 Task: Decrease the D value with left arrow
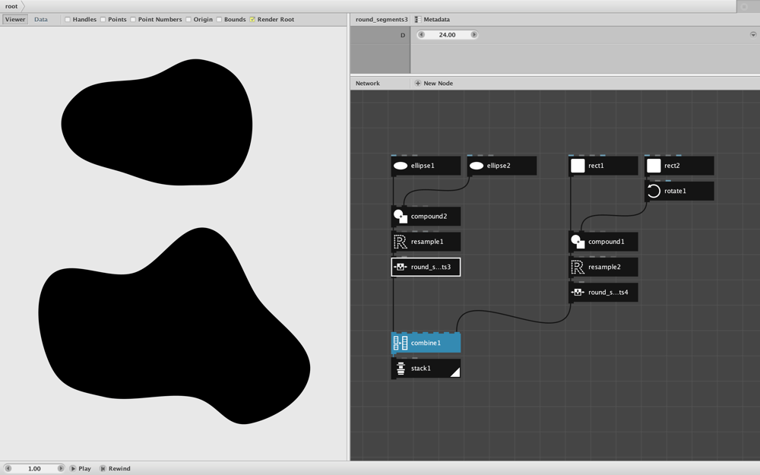[x=421, y=34]
